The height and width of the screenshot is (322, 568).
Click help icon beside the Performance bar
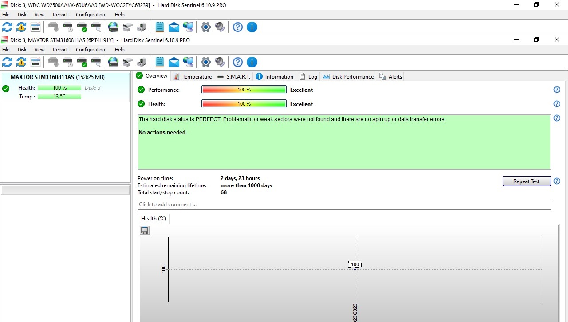(x=557, y=90)
